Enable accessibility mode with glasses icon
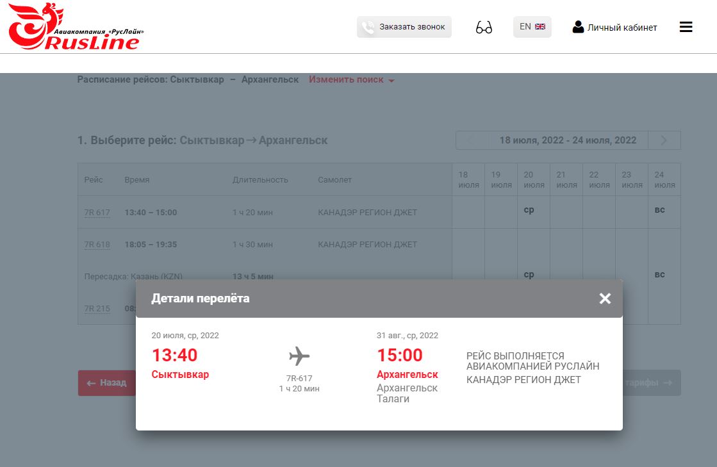 [484, 28]
